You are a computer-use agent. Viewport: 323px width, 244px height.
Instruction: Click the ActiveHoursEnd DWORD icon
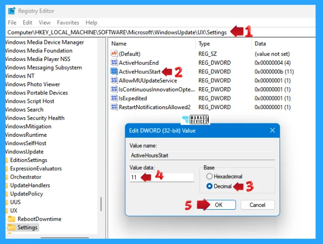point(114,62)
